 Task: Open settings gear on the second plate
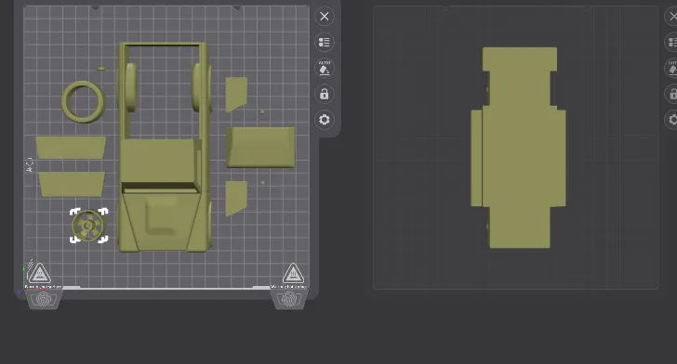(671, 120)
